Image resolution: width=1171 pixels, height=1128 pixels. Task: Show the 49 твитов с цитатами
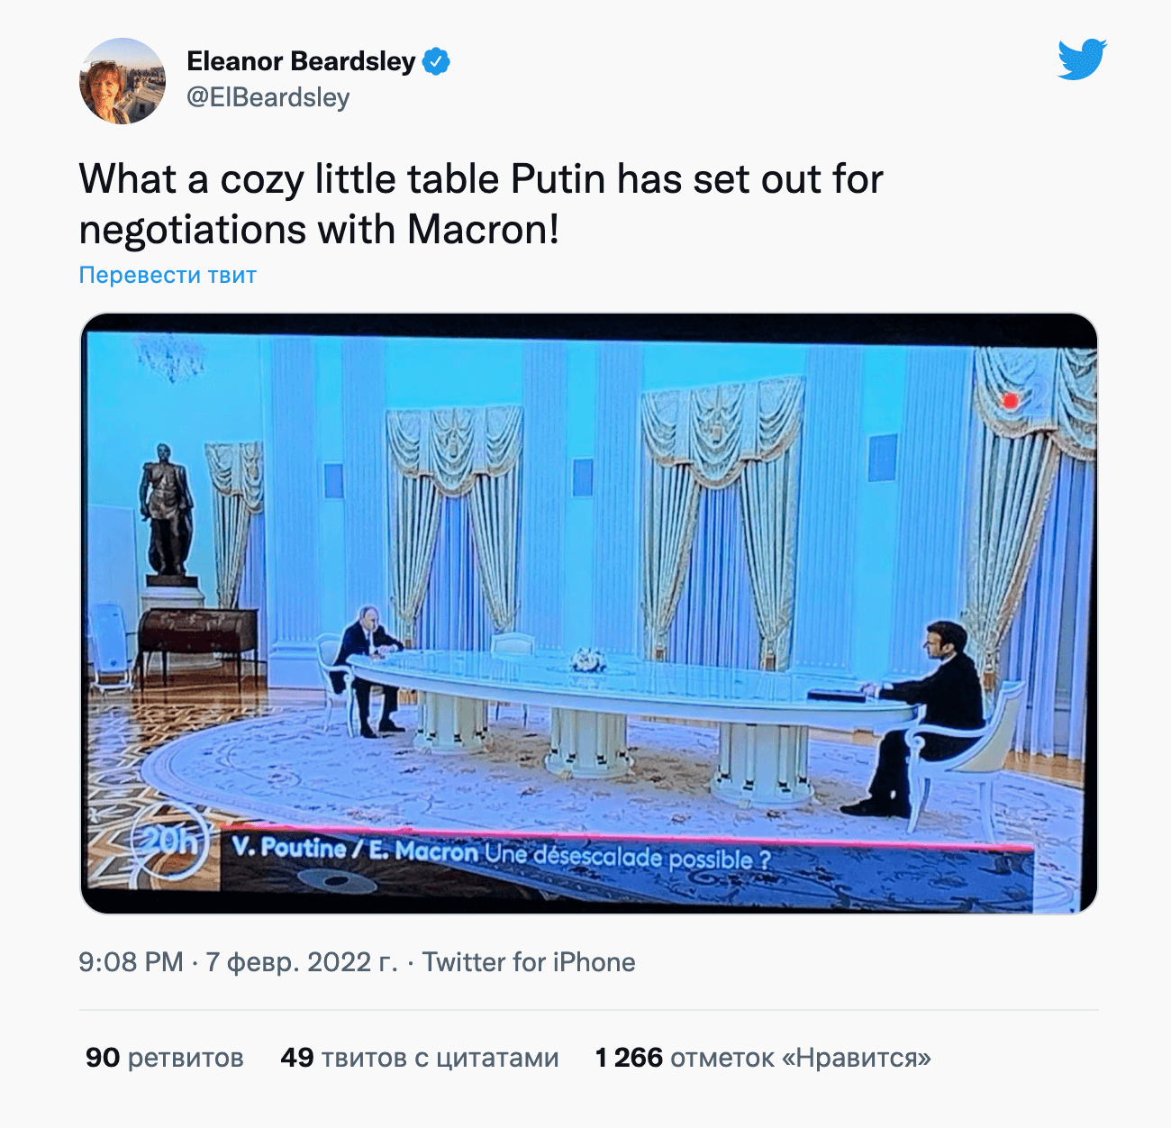(x=419, y=1058)
